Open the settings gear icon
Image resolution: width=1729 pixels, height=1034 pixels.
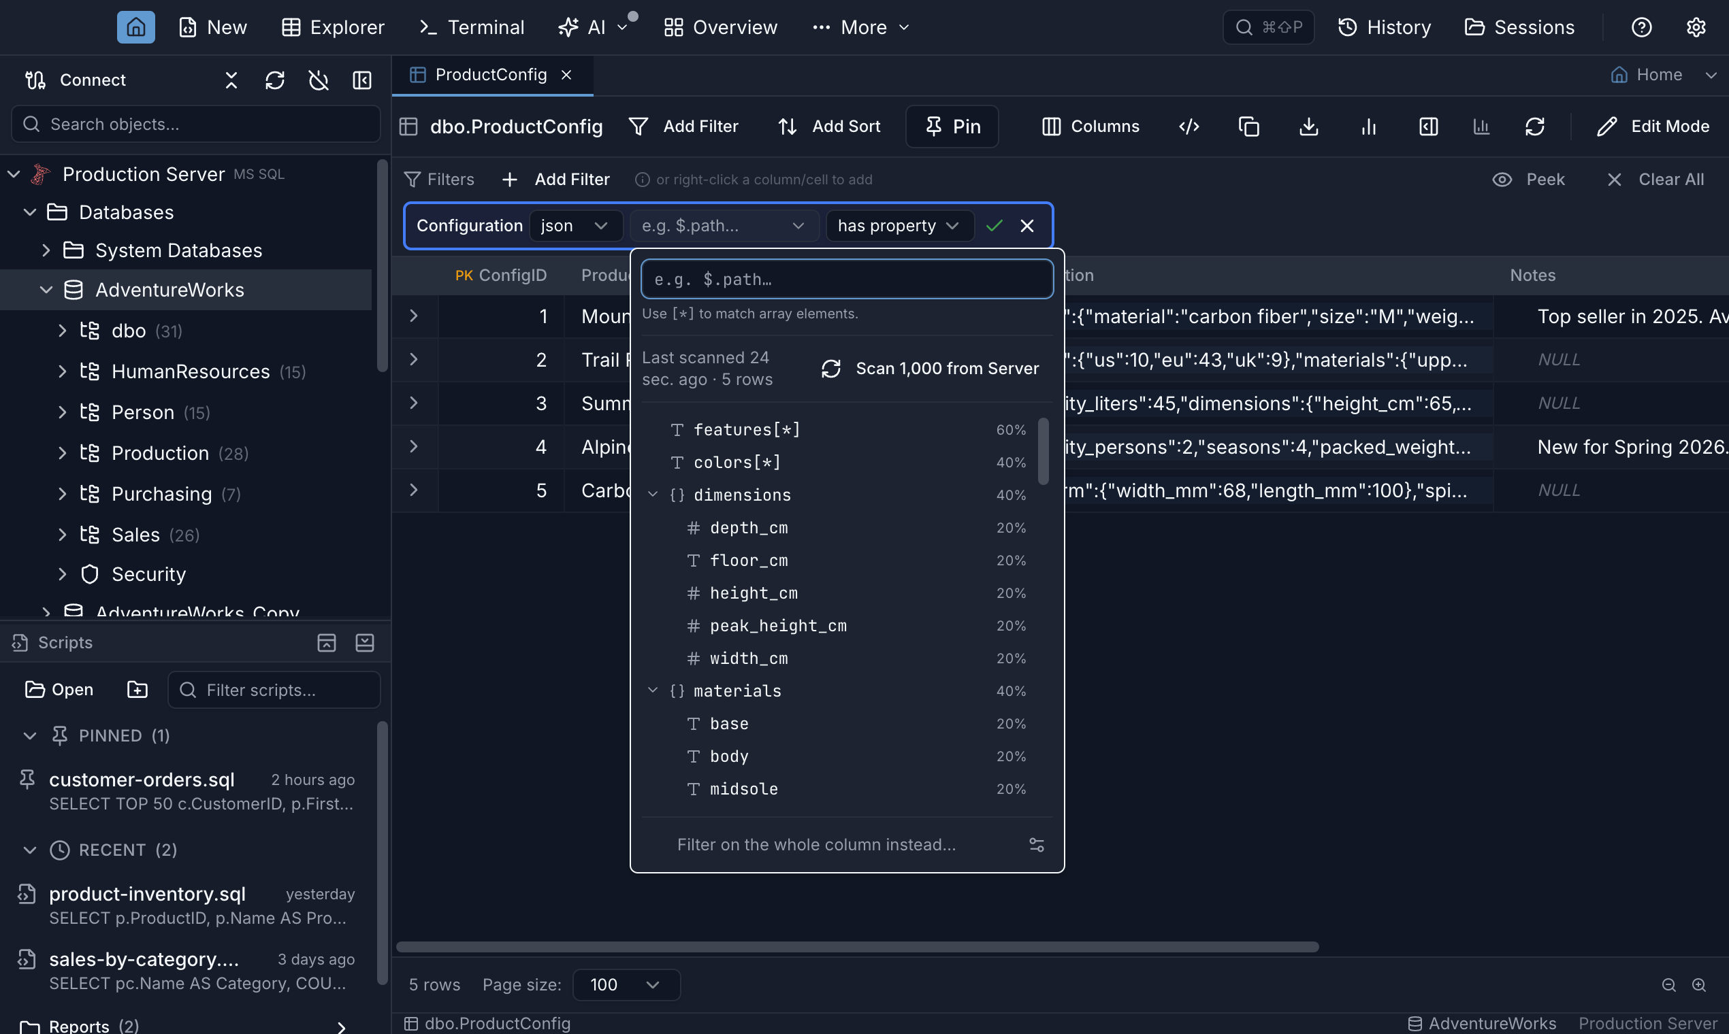[1696, 27]
